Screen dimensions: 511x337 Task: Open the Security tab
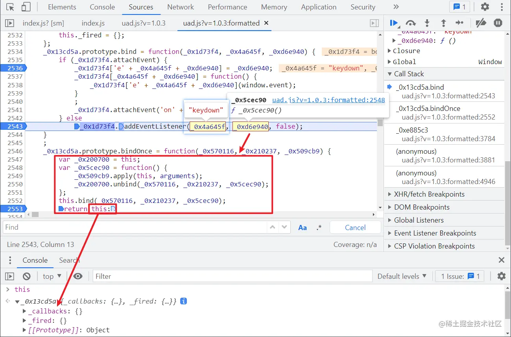(x=363, y=7)
